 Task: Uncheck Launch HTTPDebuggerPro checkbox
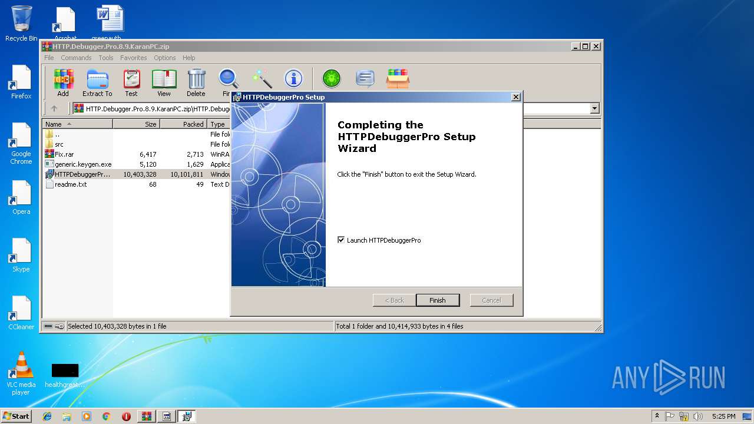click(x=341, y=240)
